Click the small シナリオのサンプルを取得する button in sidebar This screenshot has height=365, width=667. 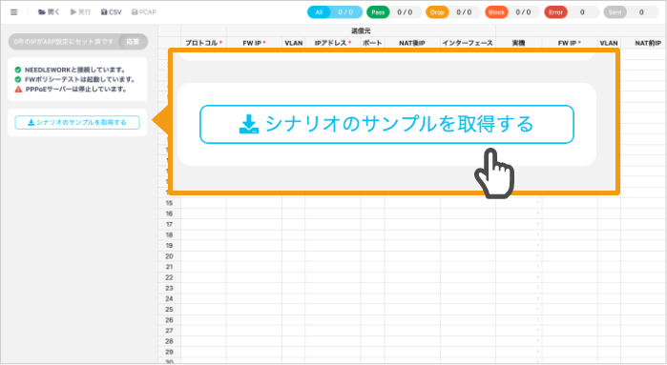pyautogui.click(x=77, y=122)
